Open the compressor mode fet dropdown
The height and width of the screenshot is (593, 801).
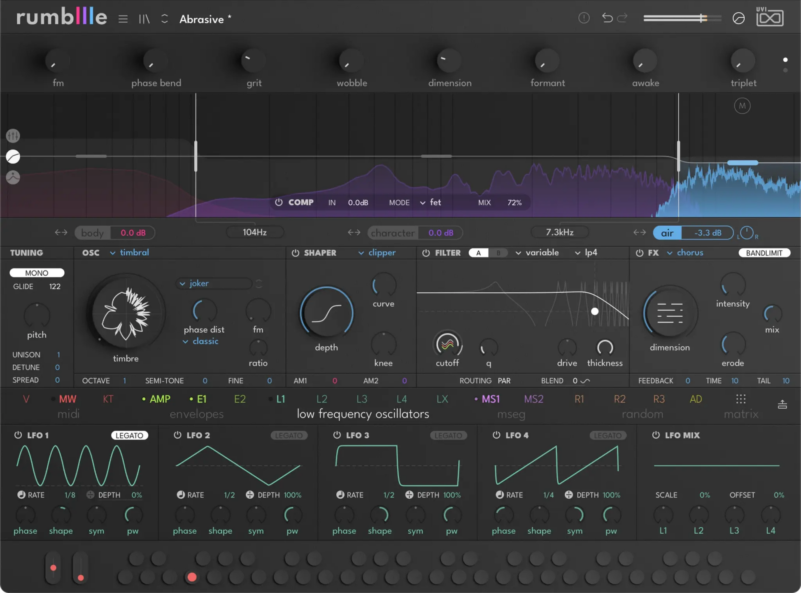pyautogui.click(x=430, y=202)
